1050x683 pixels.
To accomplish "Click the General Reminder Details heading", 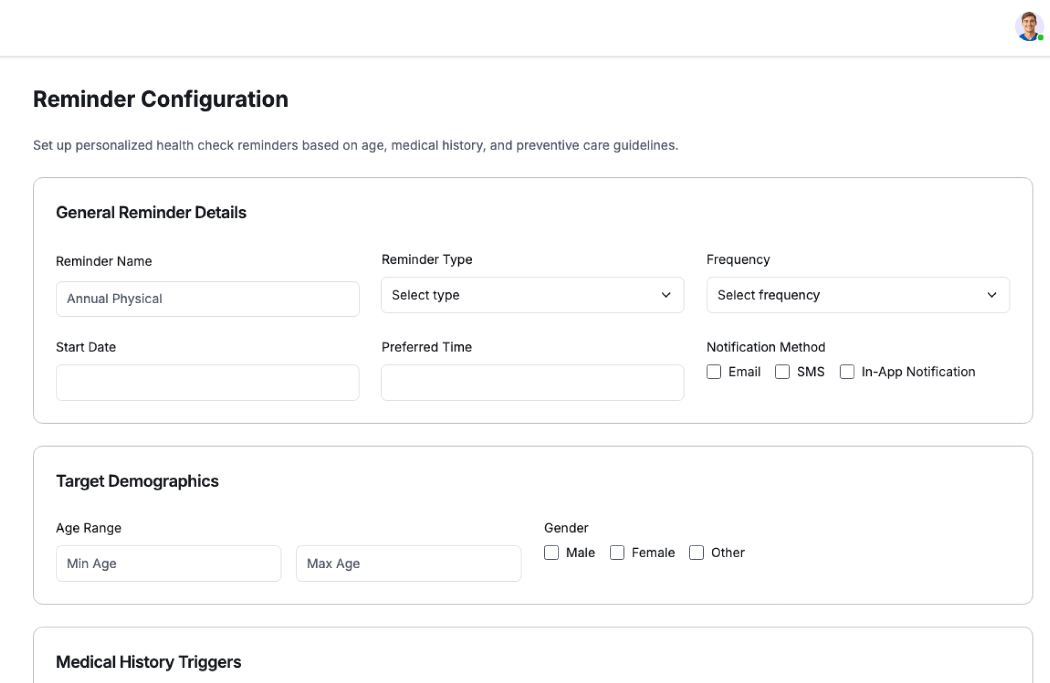I will pos(151,212).
